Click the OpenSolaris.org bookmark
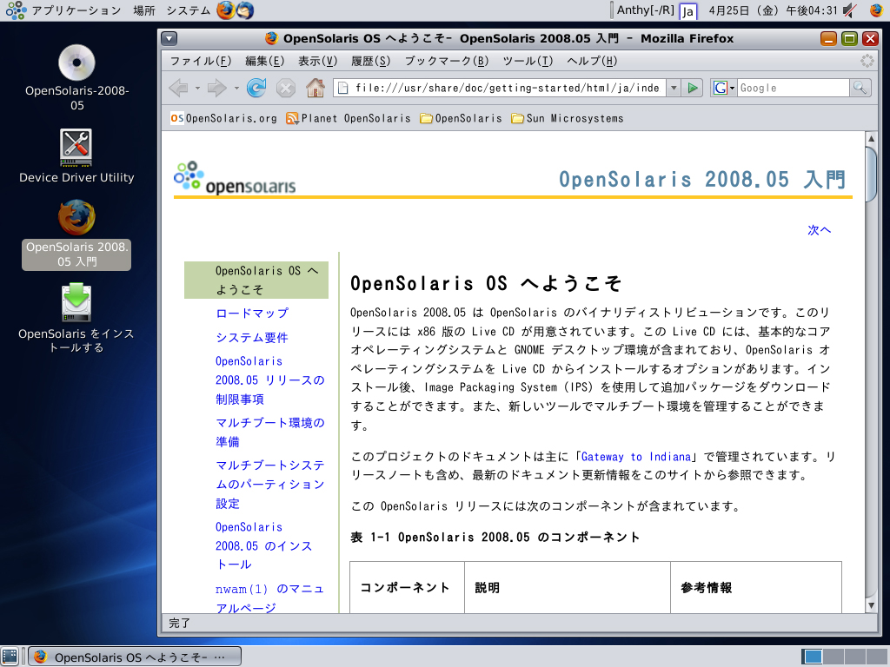890x667 pixels. tap(223, 118)
